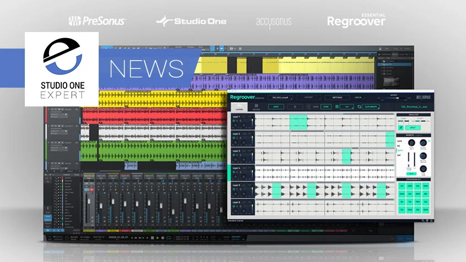466x262 pixels.
Task: Click the left knob on Layer 1
Action: (x=235, y=126)
